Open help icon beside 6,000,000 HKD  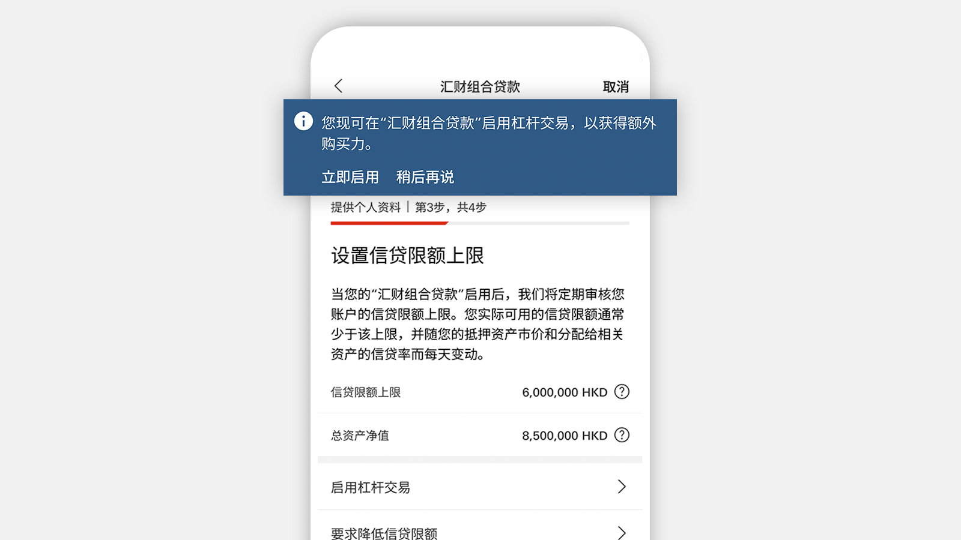click(x=622, y=392)
